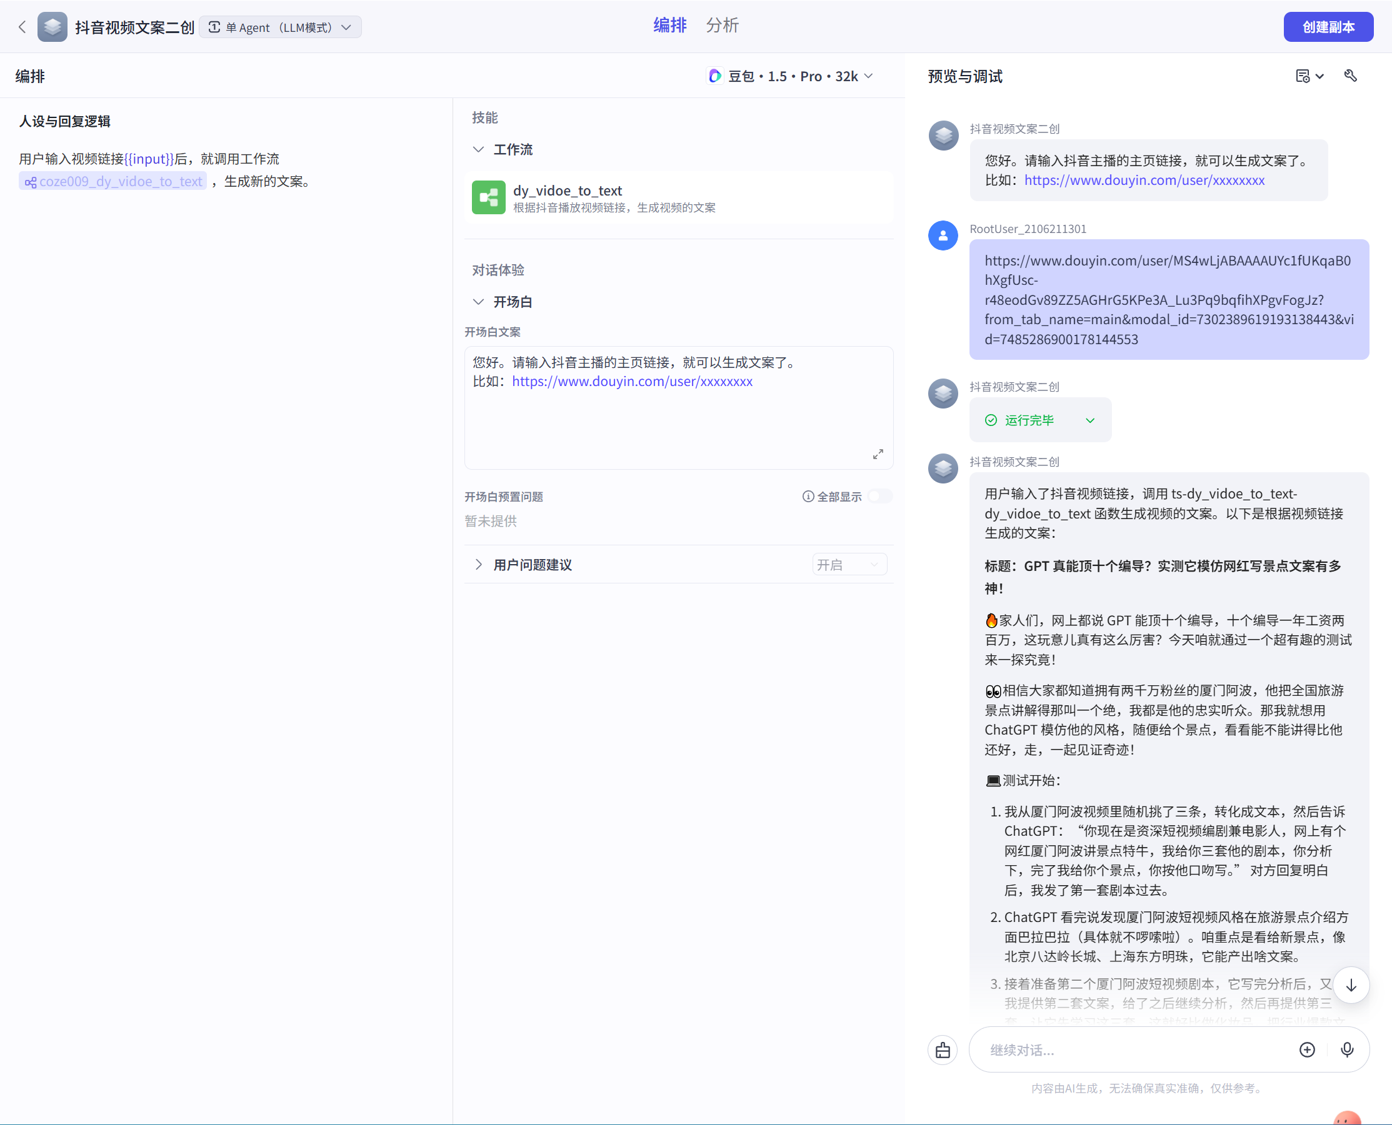
Task: Collapse the 工作流 section
Action: click(x=478, y=150)
